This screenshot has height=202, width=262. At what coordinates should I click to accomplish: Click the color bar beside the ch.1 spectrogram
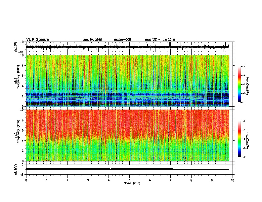(x=240, y=84)
